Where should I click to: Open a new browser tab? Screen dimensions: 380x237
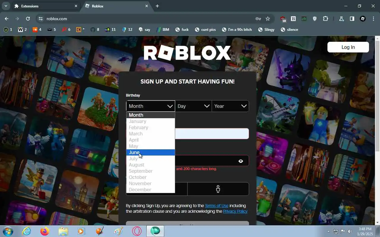coord(157,6)
